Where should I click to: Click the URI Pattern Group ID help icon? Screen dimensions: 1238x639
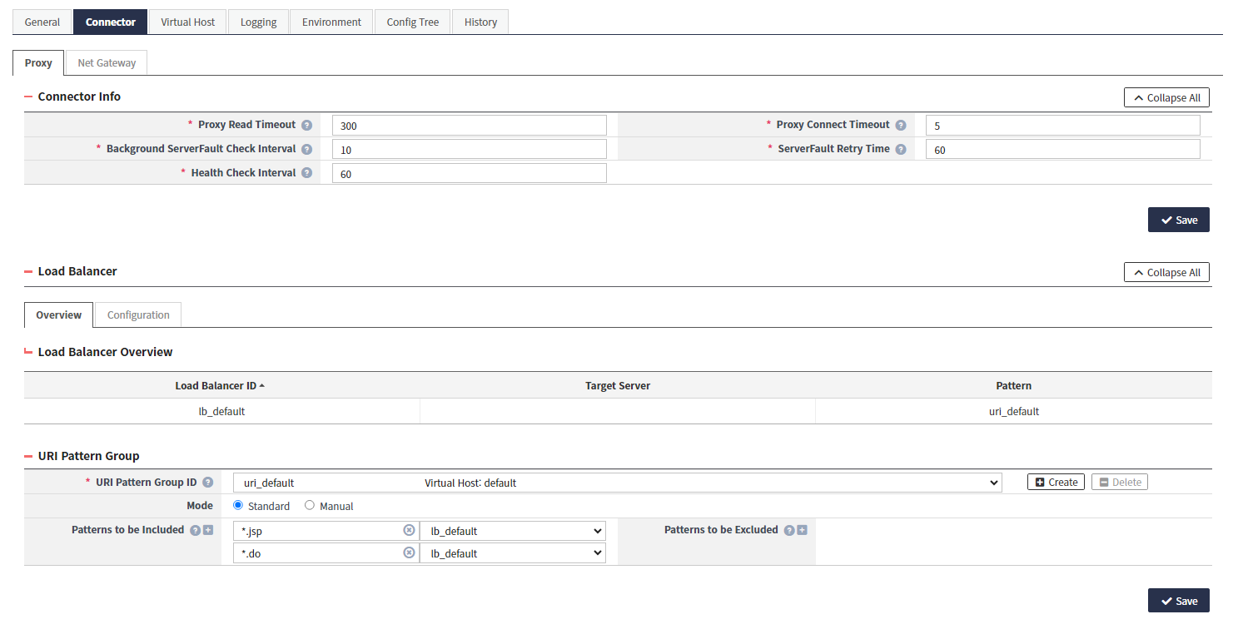[x=208, y=482]
